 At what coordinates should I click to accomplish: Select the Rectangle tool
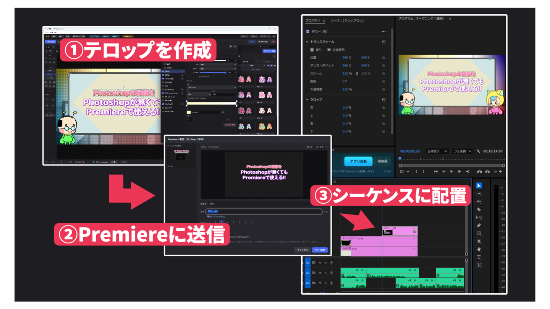pos(479,233)
